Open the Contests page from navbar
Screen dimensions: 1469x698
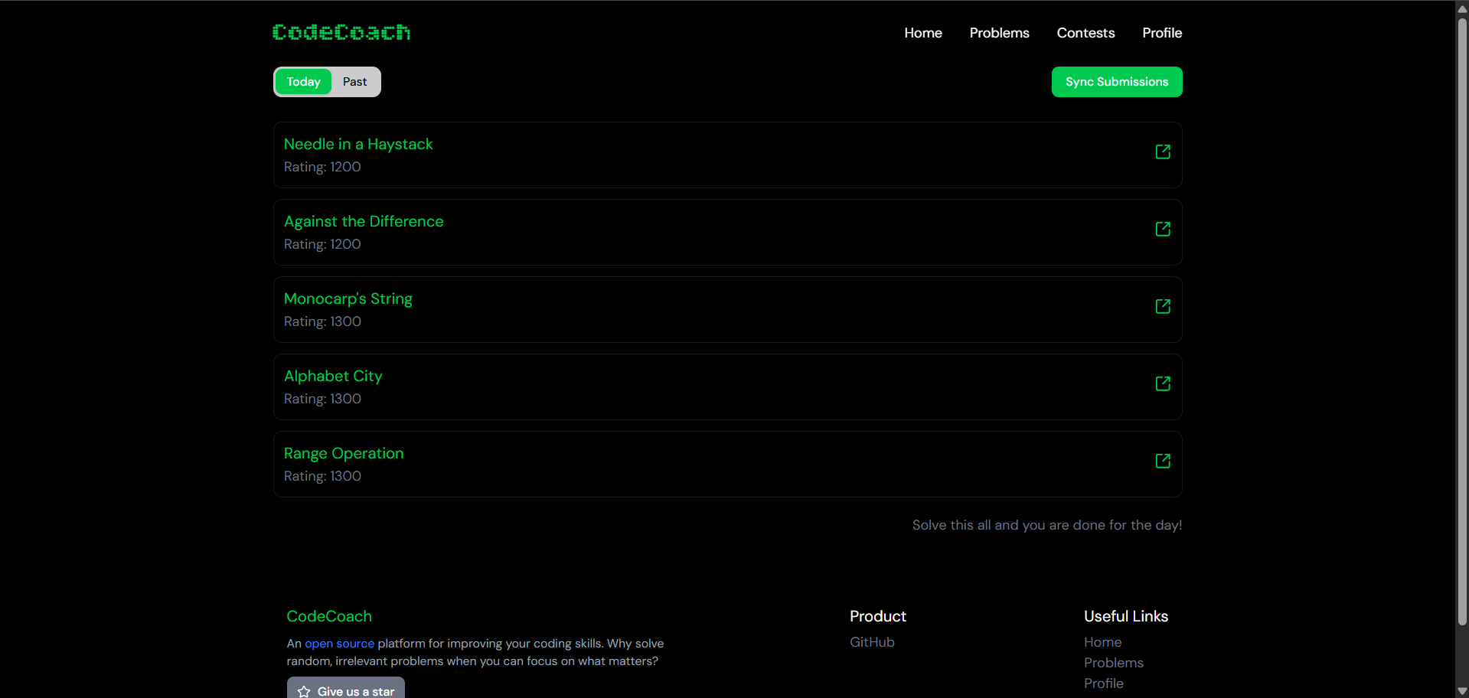click(1085, 33)
